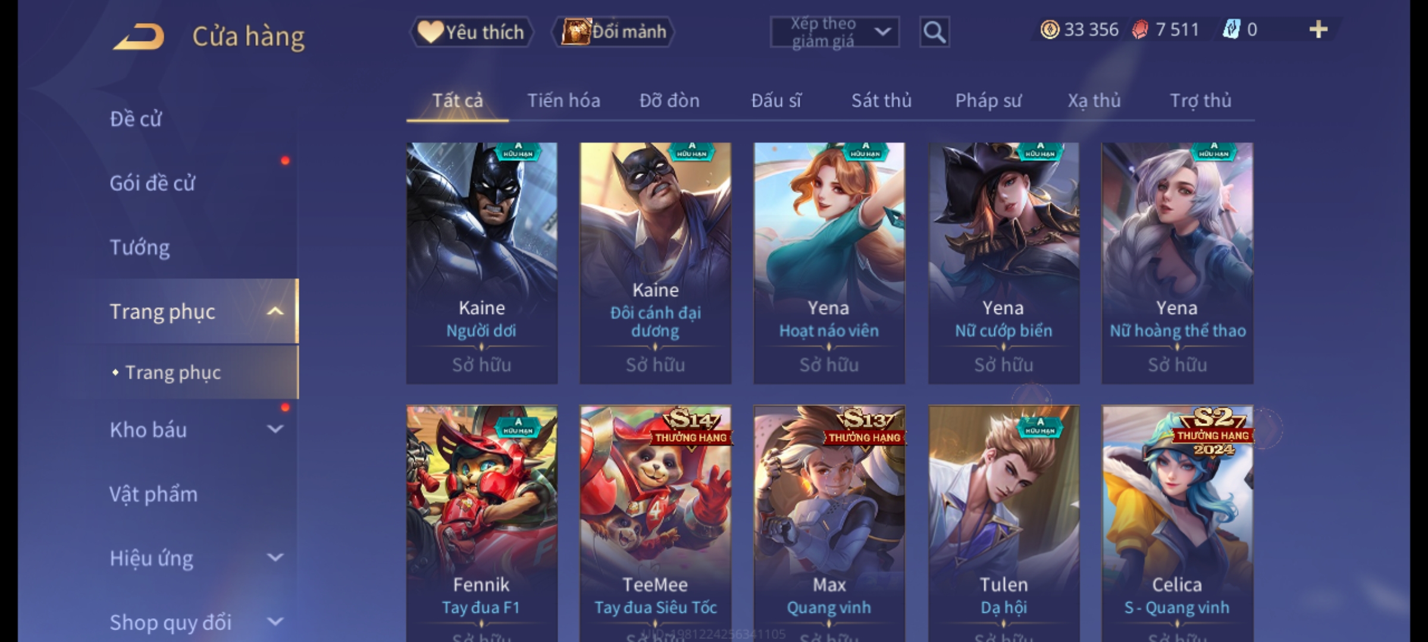1428x642 pixels.
Task: Expand the Kho báu sidebar section
Action: [x=275, y=429]
